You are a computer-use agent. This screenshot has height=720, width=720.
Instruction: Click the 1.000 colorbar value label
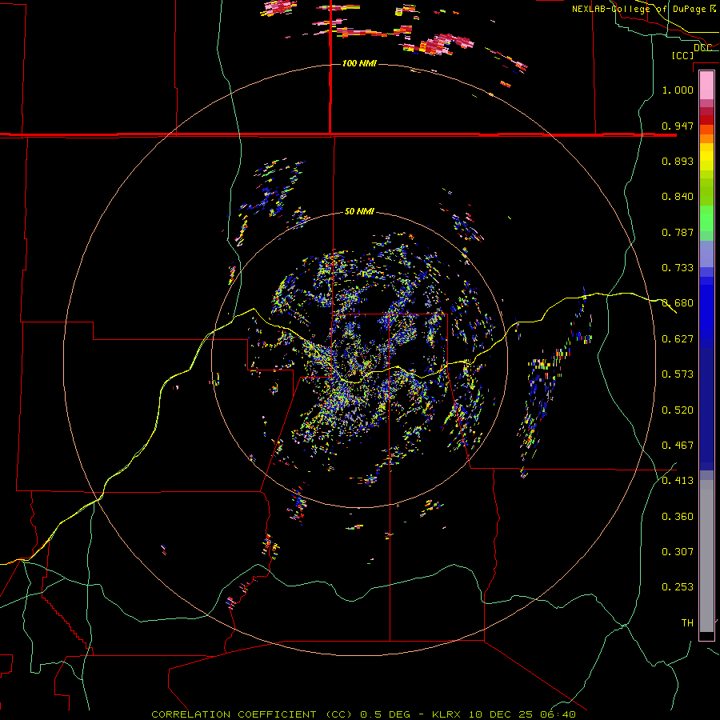pyautogui.click(x=678, y=90)
